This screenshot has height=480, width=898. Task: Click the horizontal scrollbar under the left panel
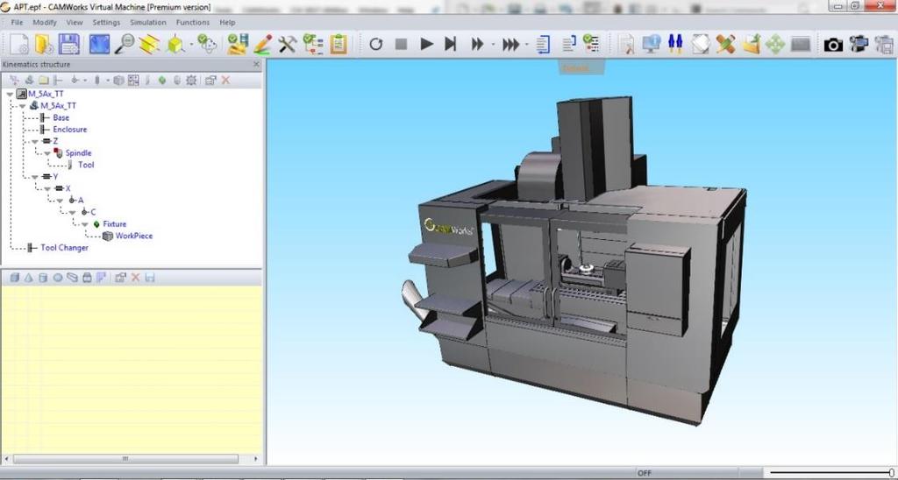pos(125,459)
